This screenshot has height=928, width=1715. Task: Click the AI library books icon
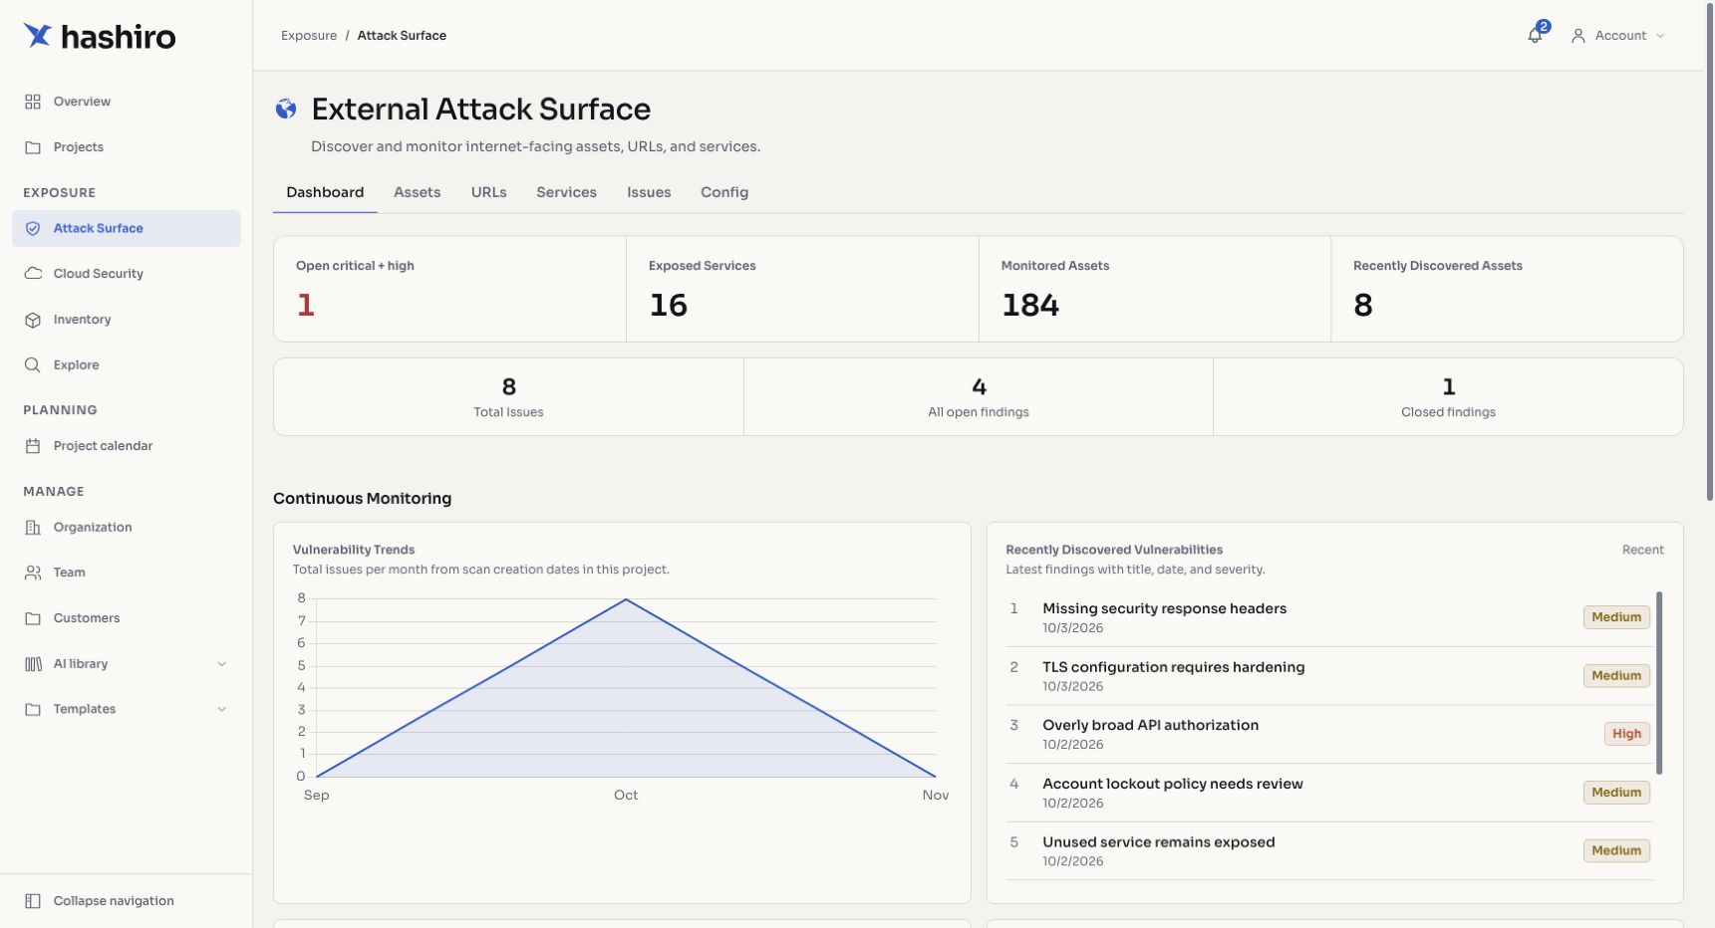point(33,664)
